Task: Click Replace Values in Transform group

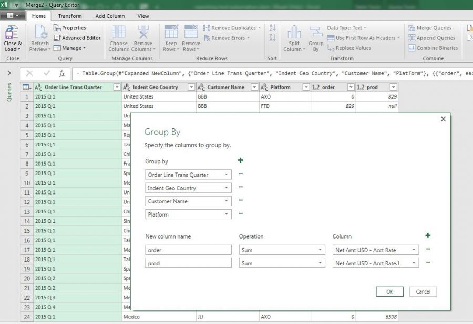Action: click(x=349, y=48)
